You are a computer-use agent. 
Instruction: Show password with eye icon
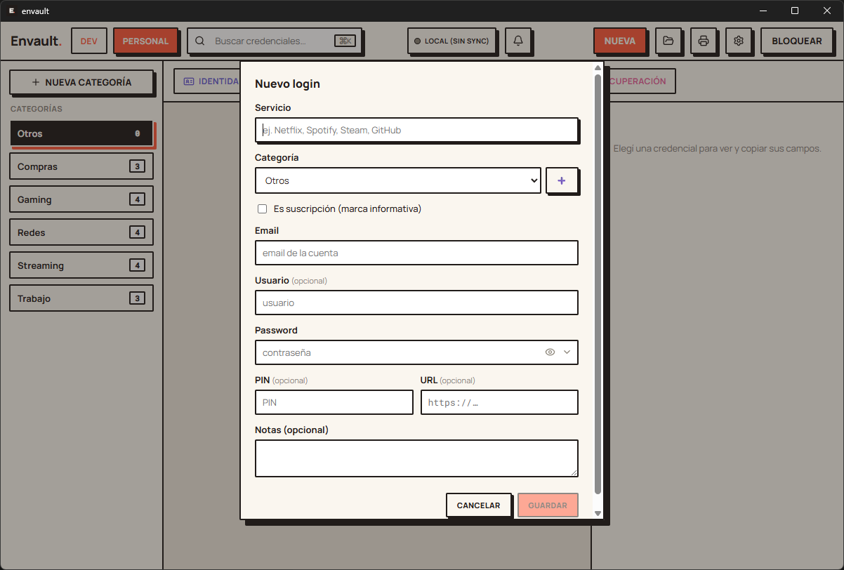(x=550, y=352)
